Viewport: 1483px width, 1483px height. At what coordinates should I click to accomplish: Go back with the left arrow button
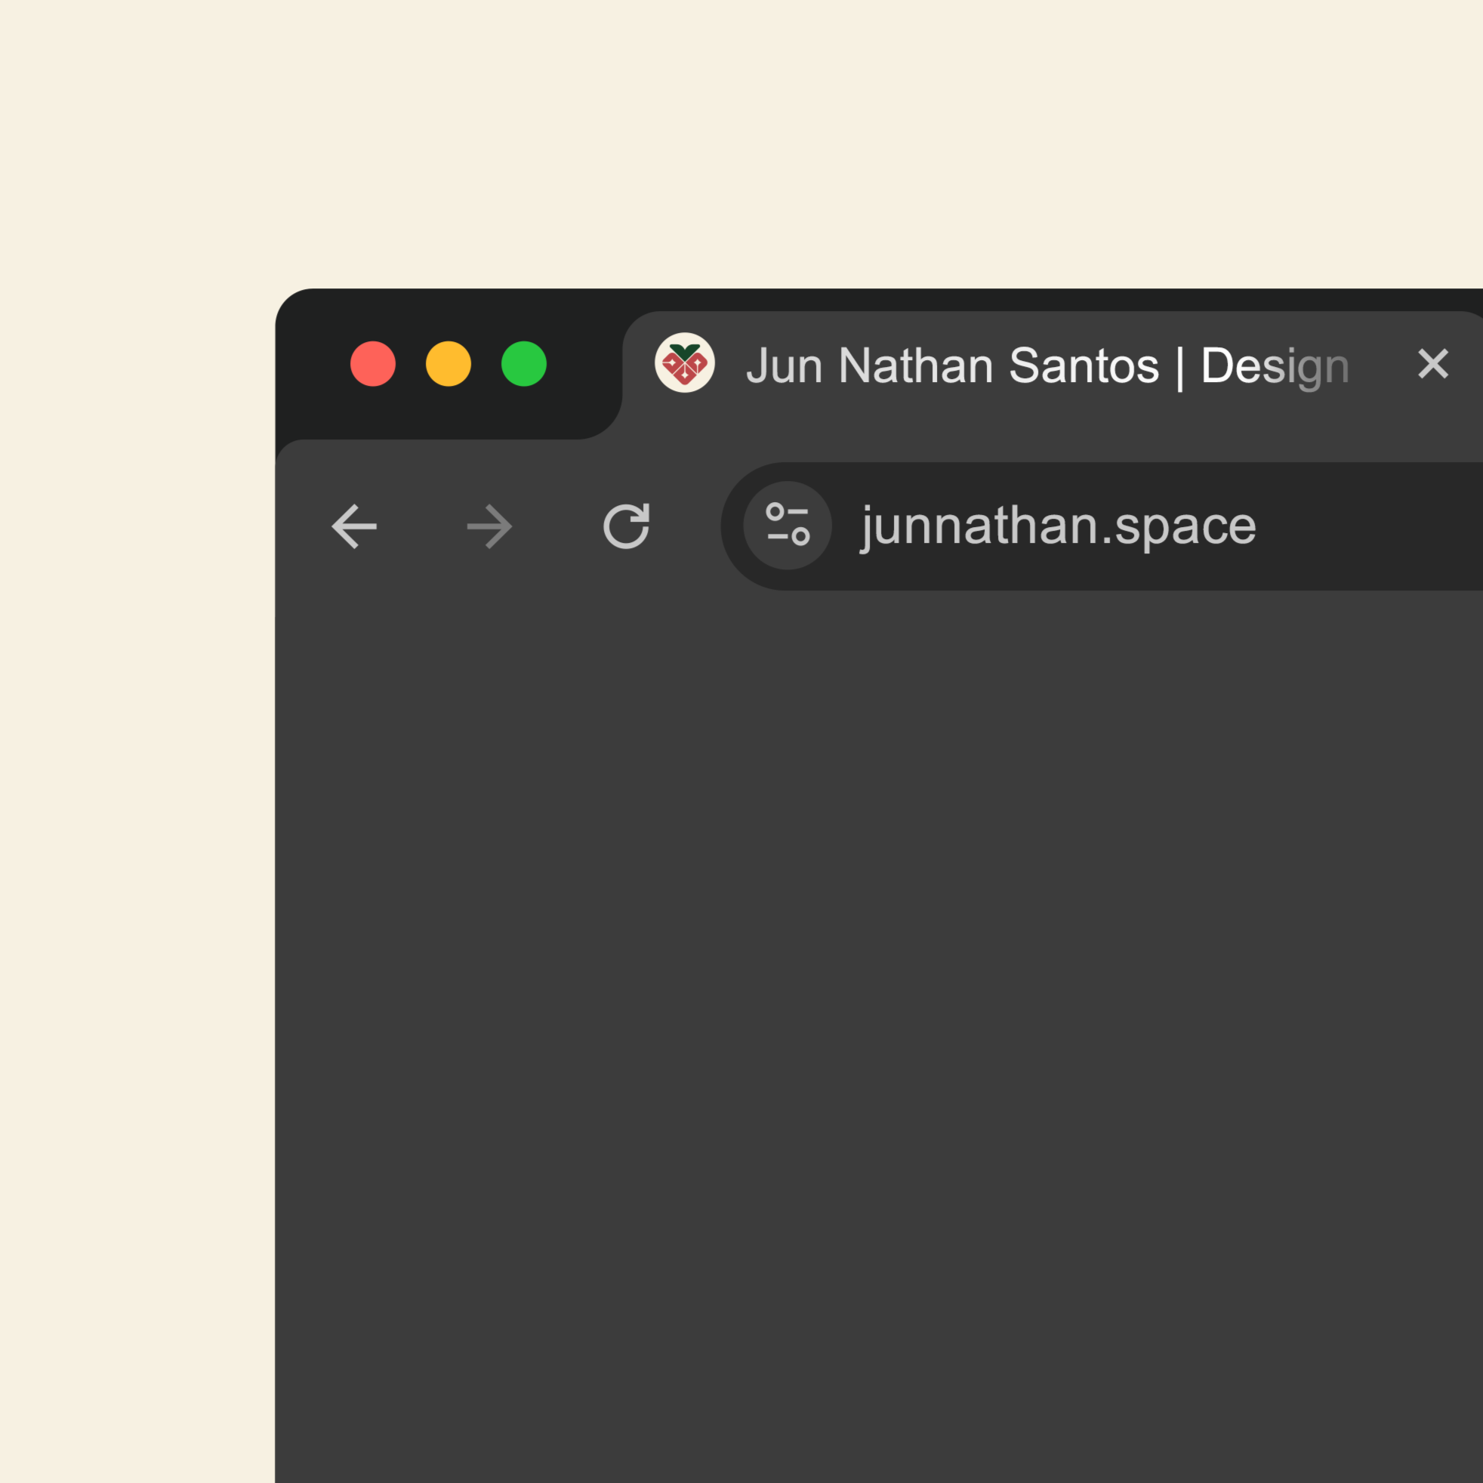(x=354, y=526)
